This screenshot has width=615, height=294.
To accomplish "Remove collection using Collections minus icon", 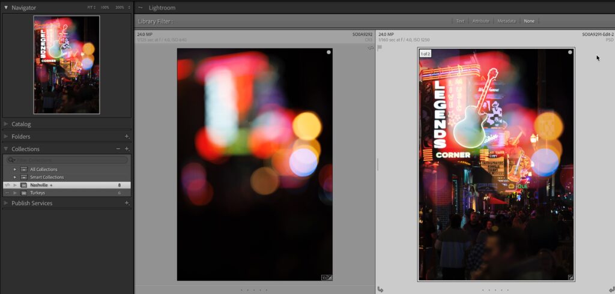I will point(118,149).
